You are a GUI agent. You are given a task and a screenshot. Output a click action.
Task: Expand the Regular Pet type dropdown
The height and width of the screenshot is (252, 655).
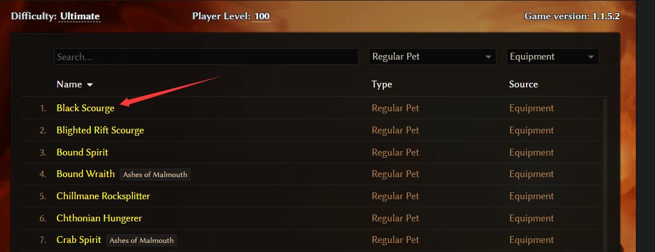(x=432, y=57)
